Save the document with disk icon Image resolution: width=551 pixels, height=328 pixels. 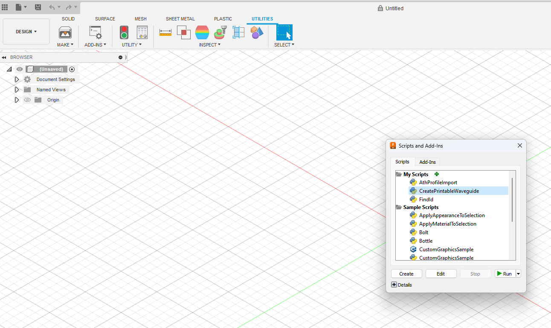coord(38,7)
